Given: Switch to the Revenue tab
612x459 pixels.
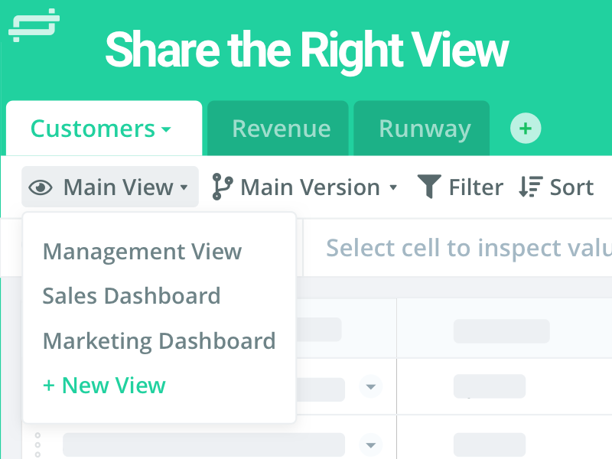Looking at the screenshot, I should (x=281, y=129).
